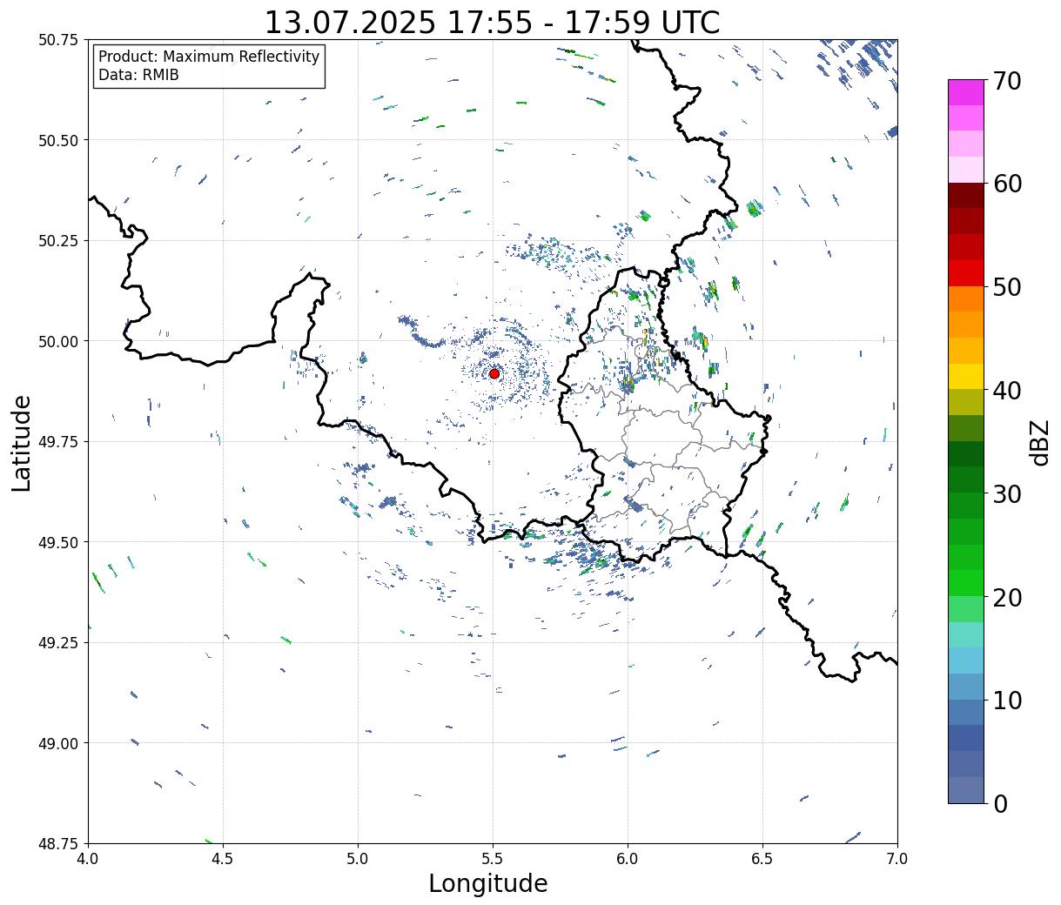Click the latitude tick label 49.00
The image size is (1061, 905).
pos(58,743)
